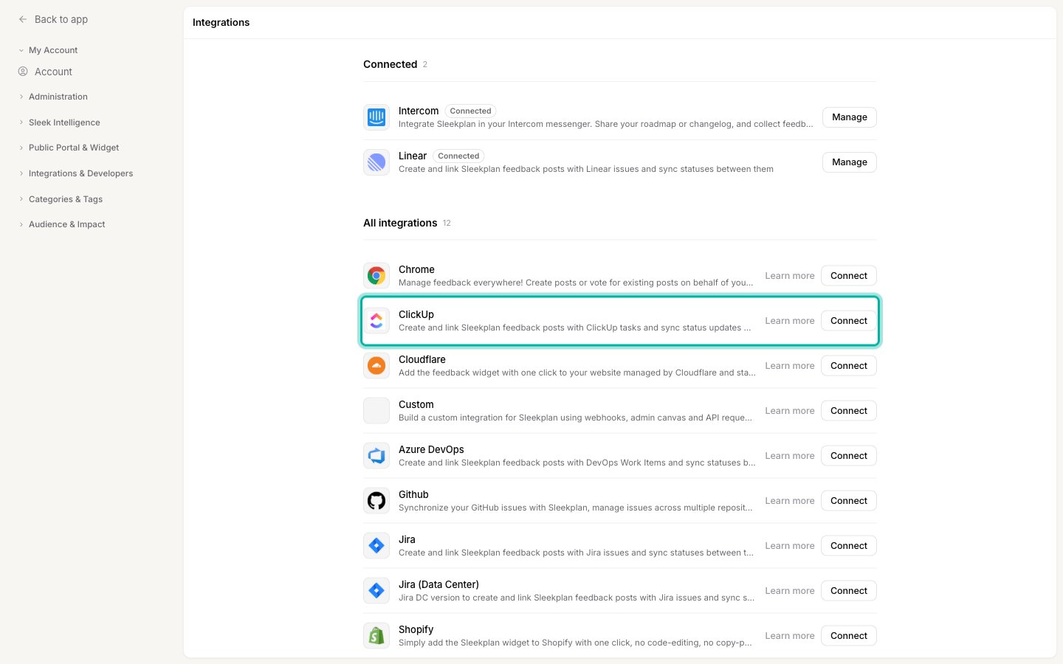Click the Chrome integration description text
Viewport: 1063px width, 664px height.
(x=576, y=283)
